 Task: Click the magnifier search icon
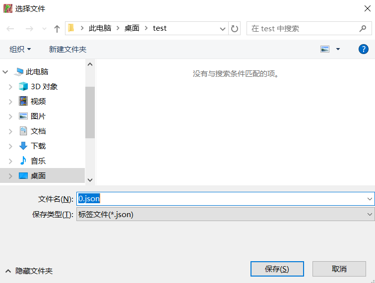click(363, 28)
